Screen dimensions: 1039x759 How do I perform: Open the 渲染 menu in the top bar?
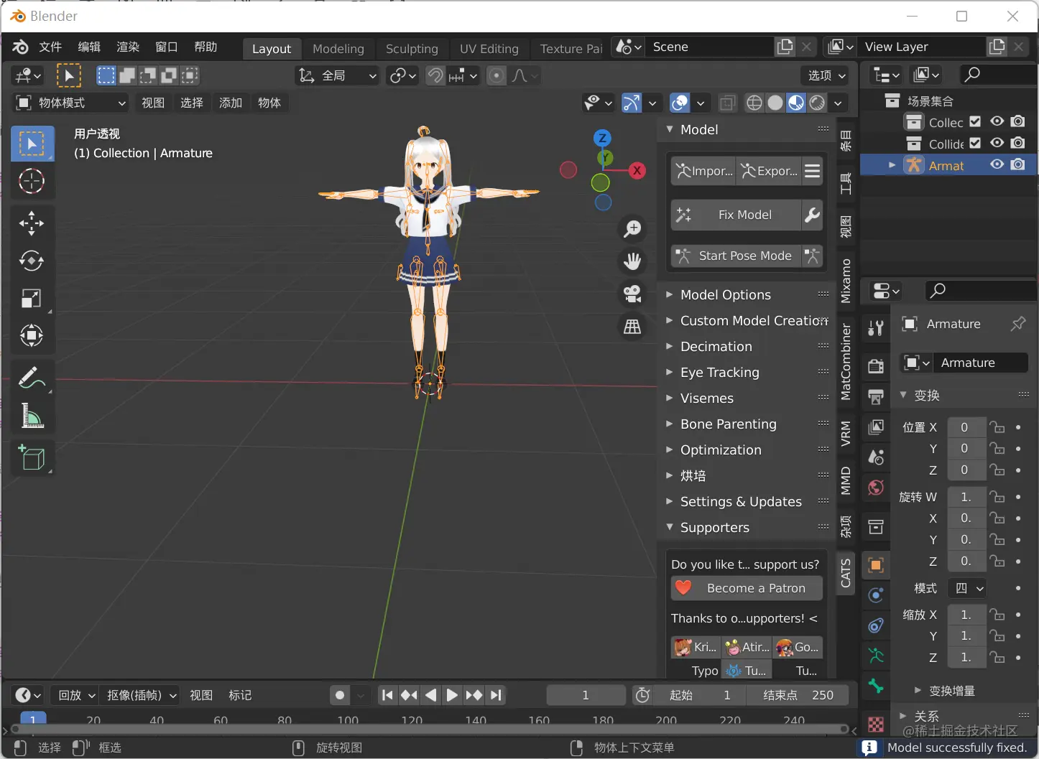[x=127, y=47]
